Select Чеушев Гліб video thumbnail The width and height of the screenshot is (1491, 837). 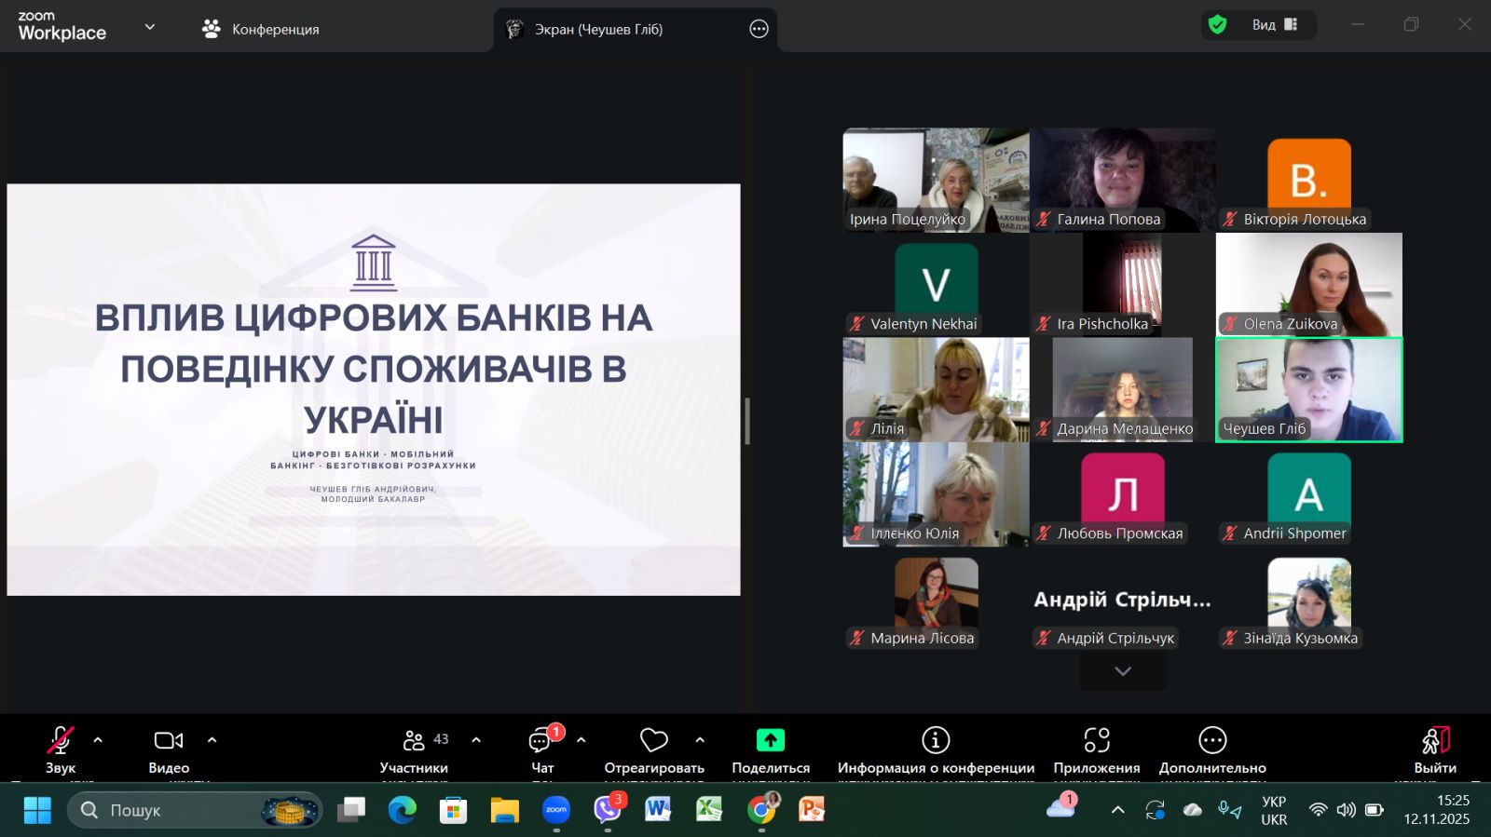(x=1308, y=389)
